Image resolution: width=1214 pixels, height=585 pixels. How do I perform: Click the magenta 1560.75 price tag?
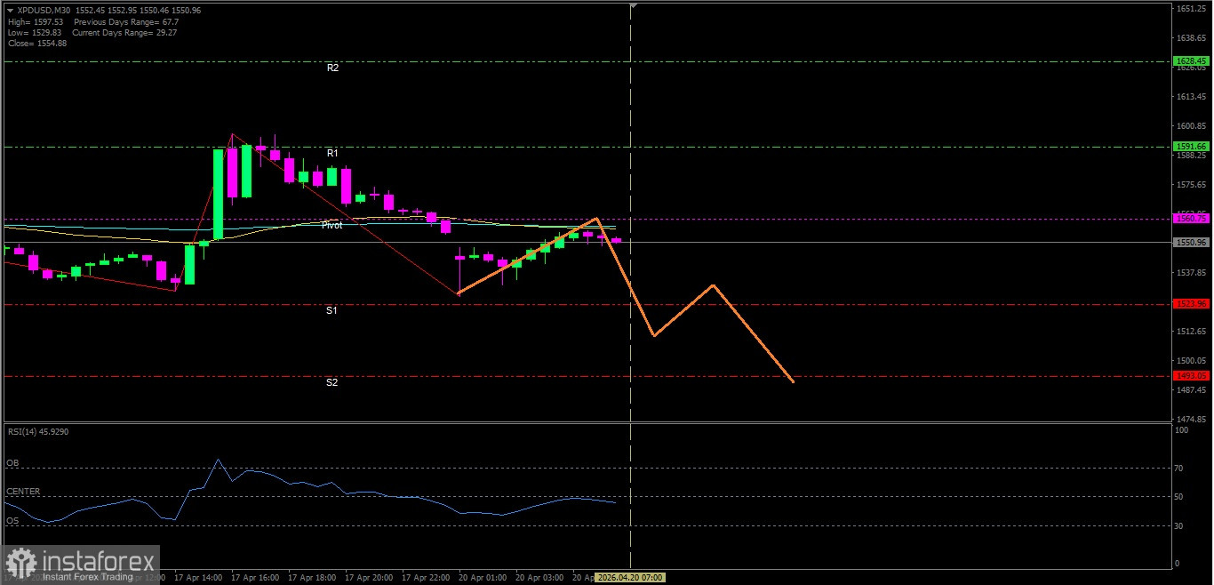tap(1191, 218)
